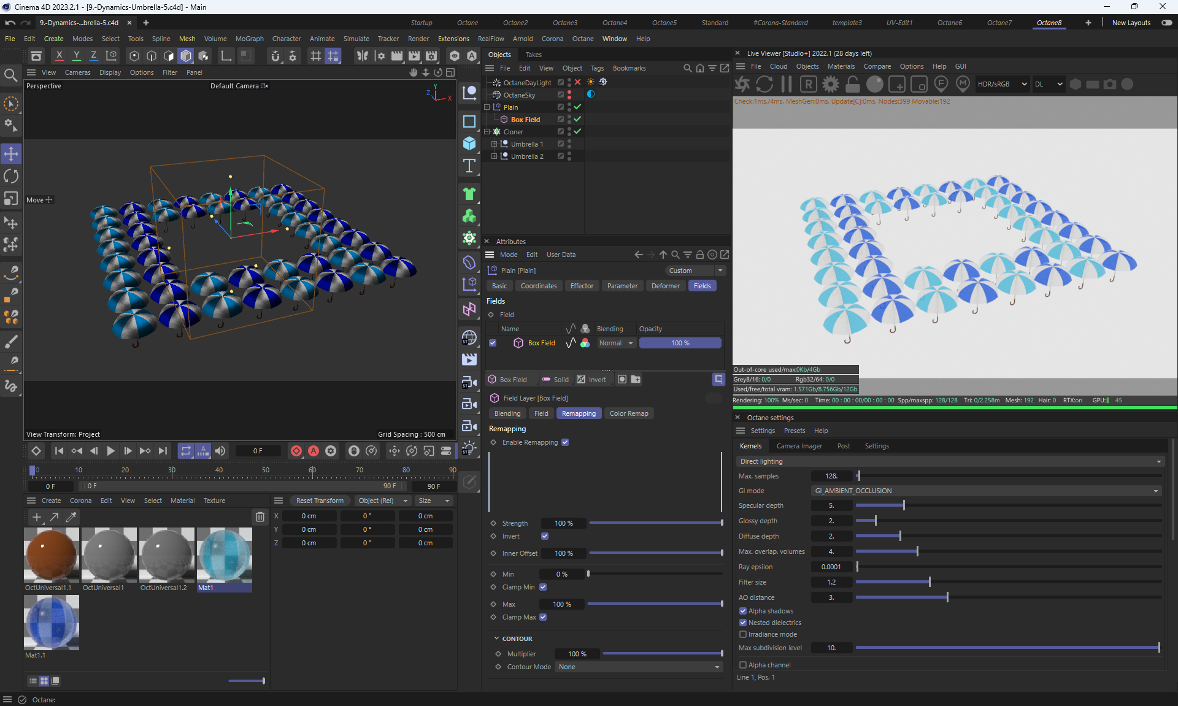Select the Rotate tool in left toolbar
1178x706 pixels.
[11, 177]
